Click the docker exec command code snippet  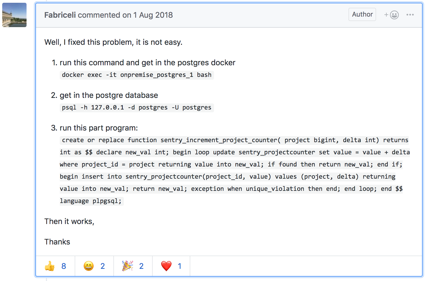[x=137, y=75]
